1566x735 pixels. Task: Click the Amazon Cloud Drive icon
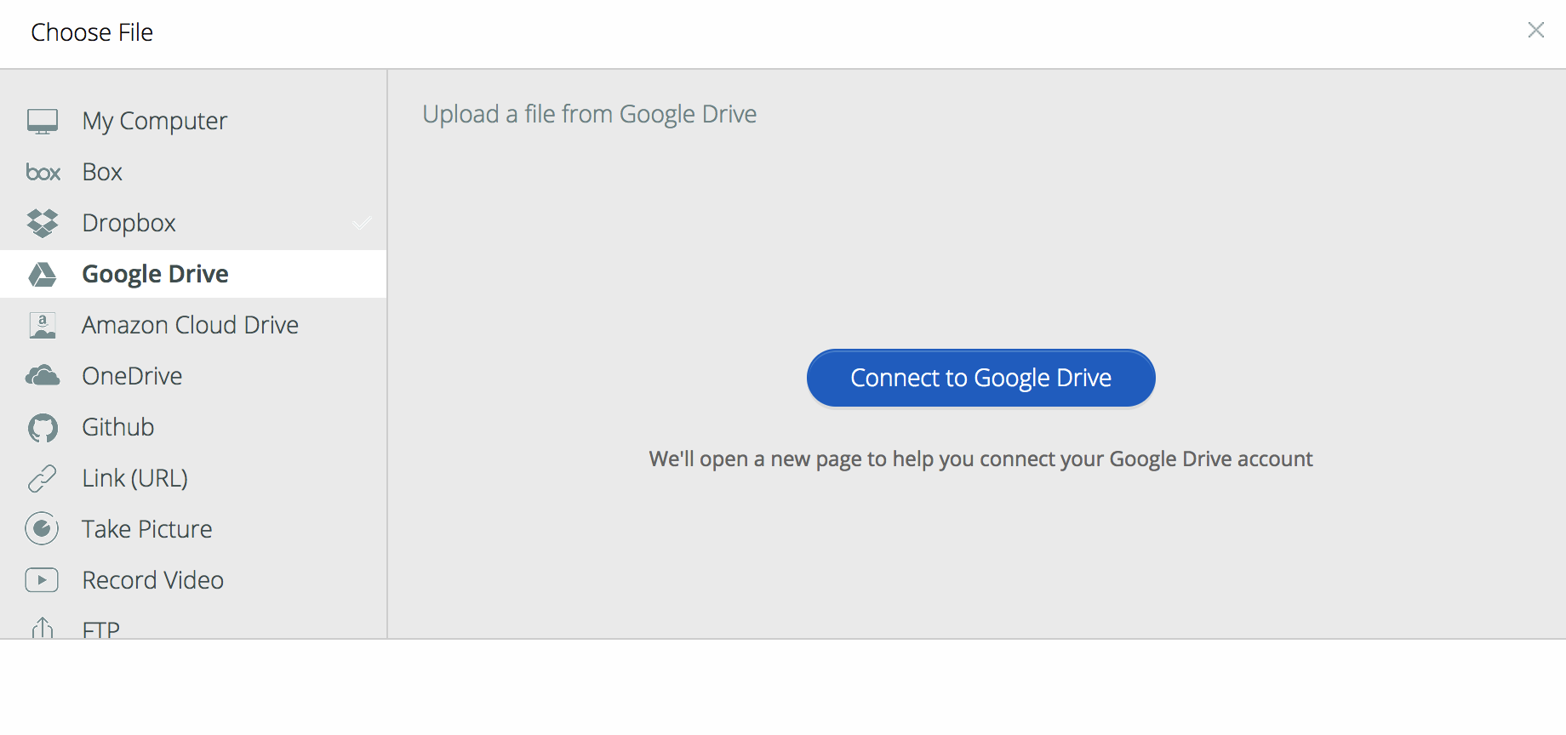[43, 325]
